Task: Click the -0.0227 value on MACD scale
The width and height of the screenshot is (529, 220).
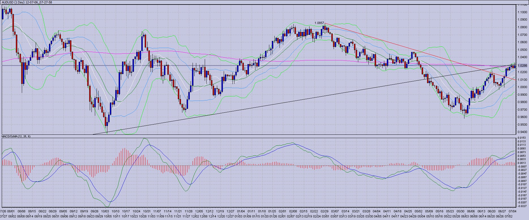Action: [522, 206]
